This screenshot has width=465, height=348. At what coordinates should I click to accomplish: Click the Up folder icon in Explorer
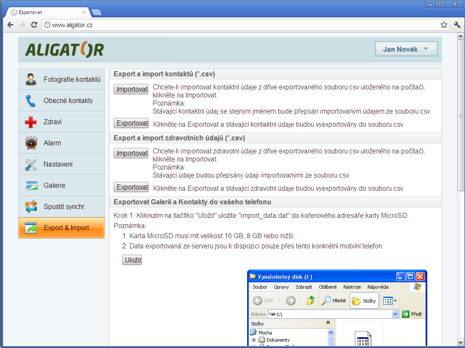click(x=311, y=301)
